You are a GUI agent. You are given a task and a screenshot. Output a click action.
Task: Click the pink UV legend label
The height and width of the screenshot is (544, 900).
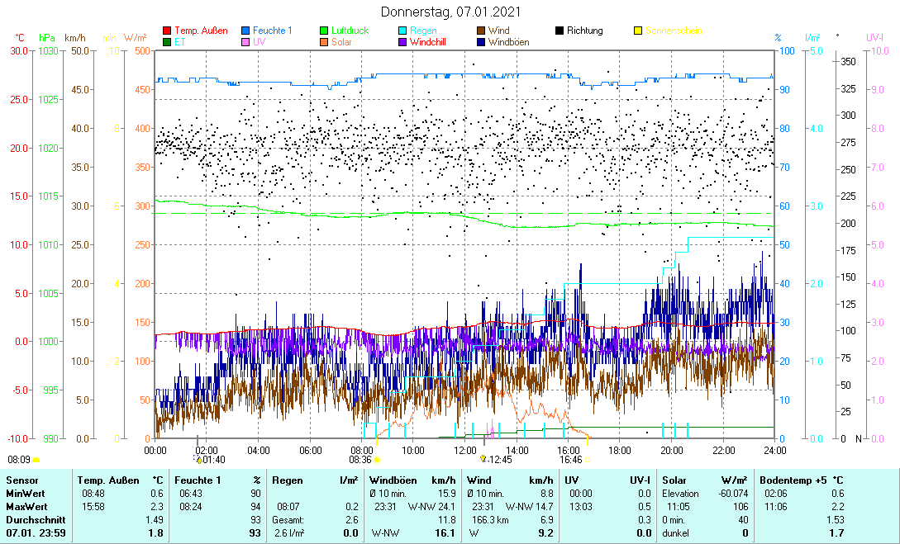coord(259,42)
